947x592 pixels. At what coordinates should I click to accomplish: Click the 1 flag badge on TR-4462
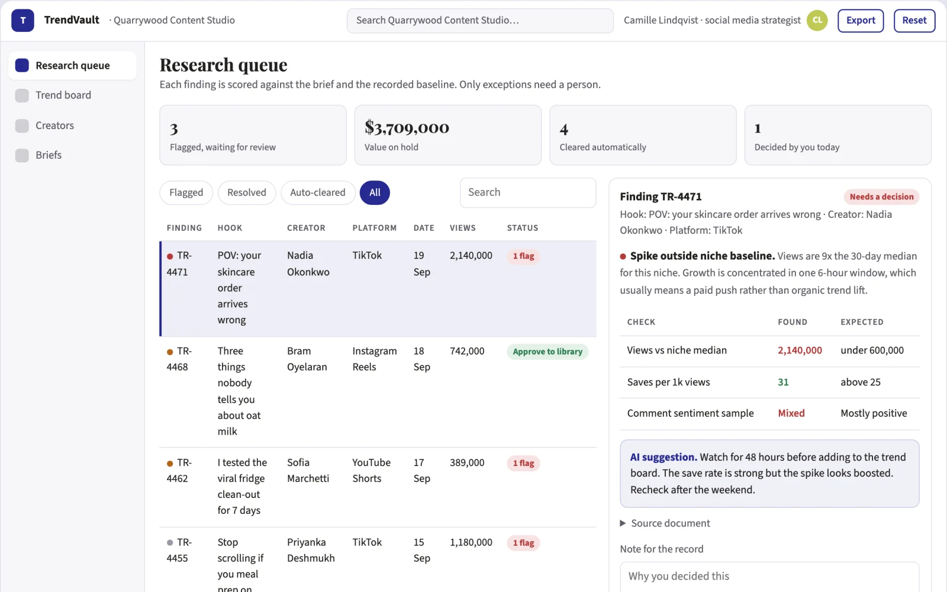523,464
